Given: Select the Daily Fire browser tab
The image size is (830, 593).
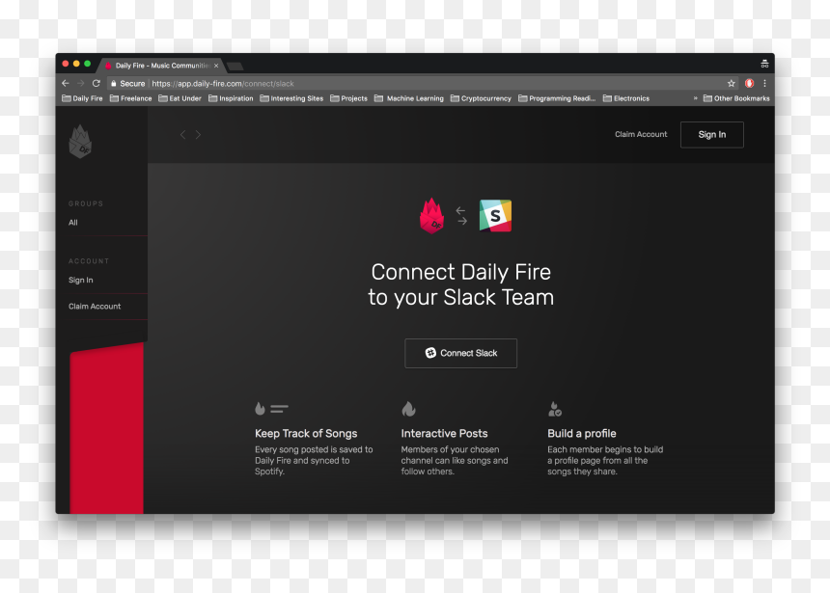Looking at the screenshot, I should pos(161,66).
